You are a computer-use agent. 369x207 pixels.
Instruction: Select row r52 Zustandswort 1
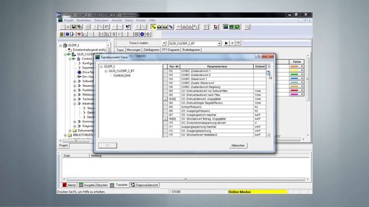tap(215, 71)
